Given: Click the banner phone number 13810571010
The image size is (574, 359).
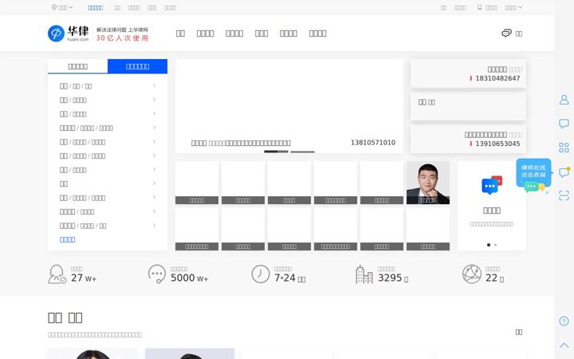Looking at the screenshot, I should click(x=373, y=143).
